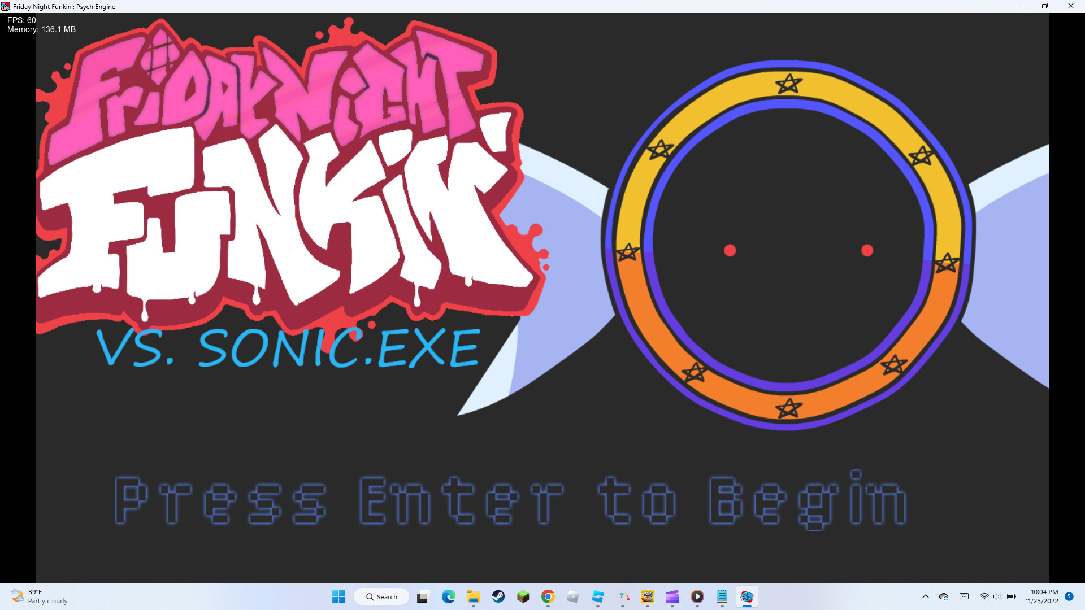1085x610 pixels.
Task: Click the Search button in the taskbar
Action: (x=381, y=597)
